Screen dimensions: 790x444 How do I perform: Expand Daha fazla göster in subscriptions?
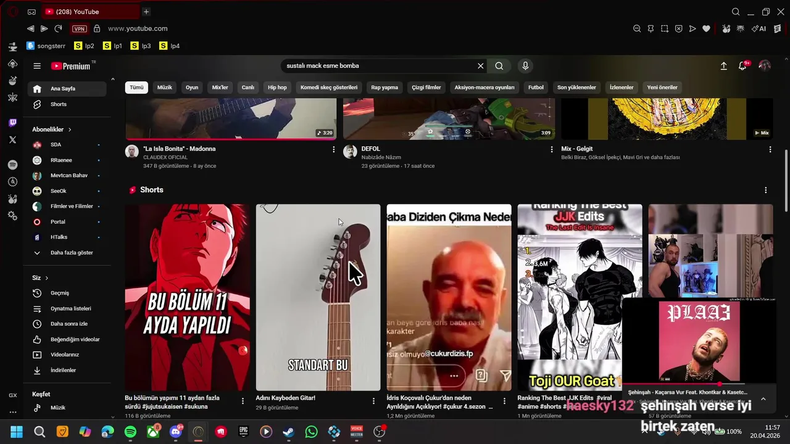coord(67,253)
